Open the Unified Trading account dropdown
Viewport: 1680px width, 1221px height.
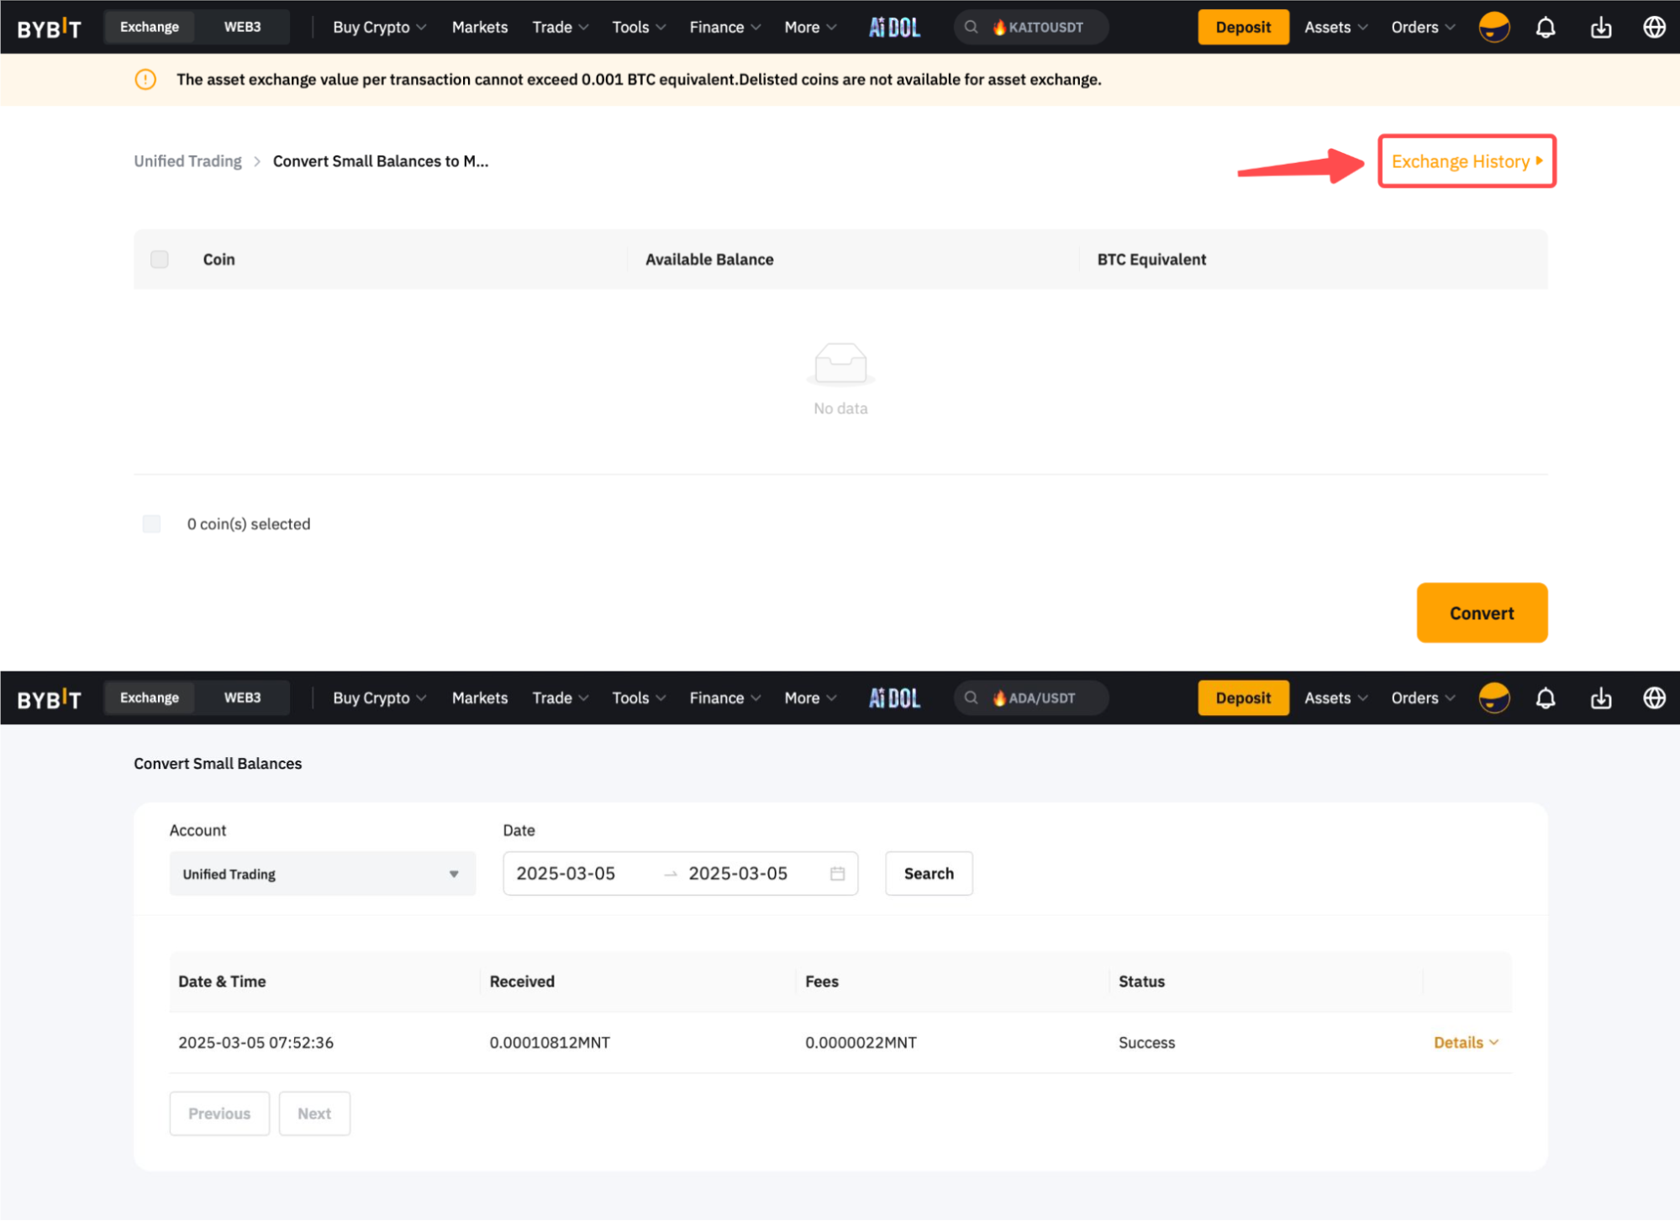322,874
